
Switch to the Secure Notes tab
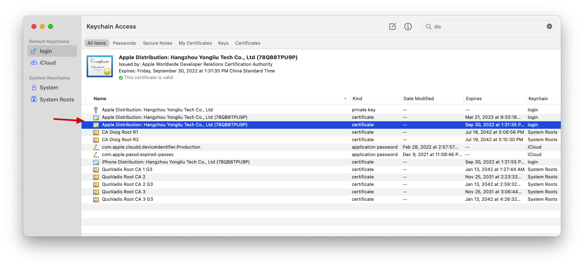pos(157,43)
